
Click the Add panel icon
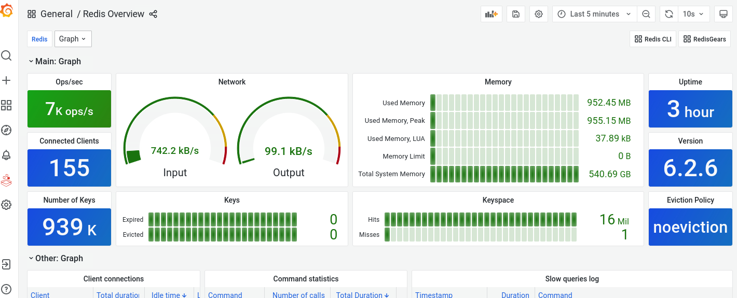coord(492,14)
